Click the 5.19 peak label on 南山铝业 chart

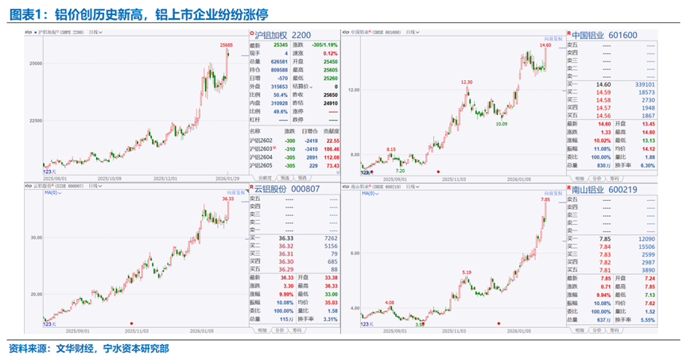[467, 272]
